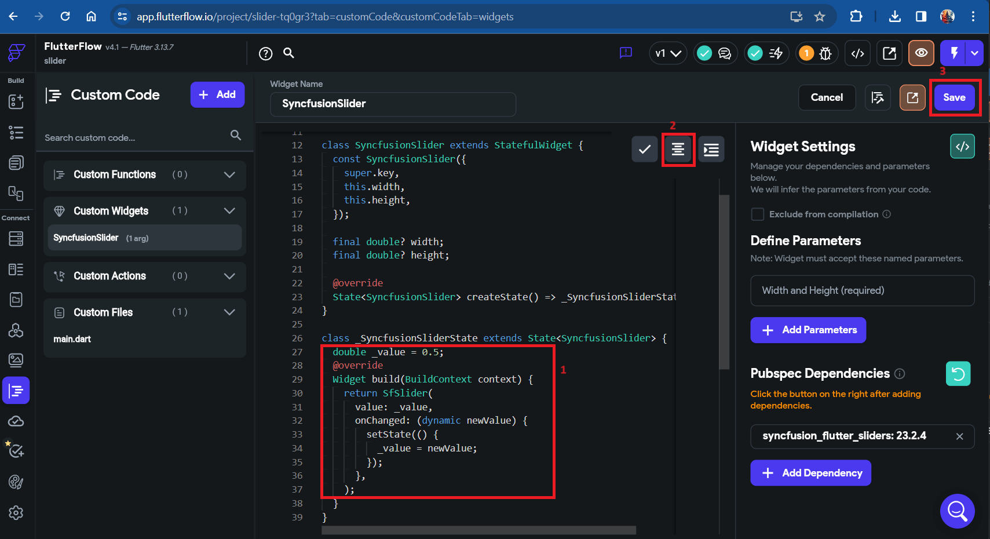
Task: Open the Theme Settings palette icon
Action: (x=16, y=482)
